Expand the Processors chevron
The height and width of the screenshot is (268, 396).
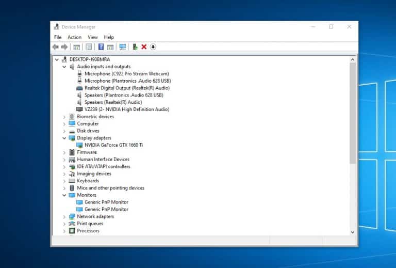[64, 231]
